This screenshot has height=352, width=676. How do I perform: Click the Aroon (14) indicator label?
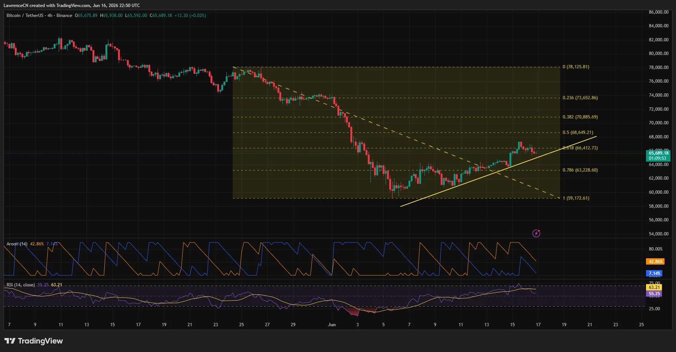[17, 244]
